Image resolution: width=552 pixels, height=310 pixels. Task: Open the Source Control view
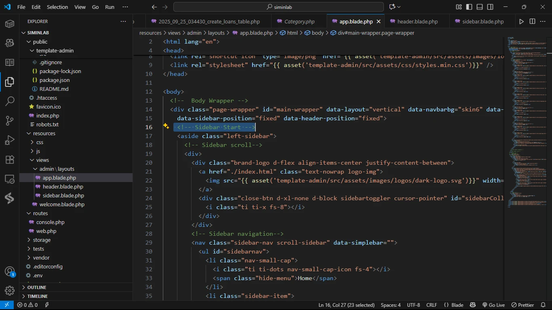click(x=10, y=120)
